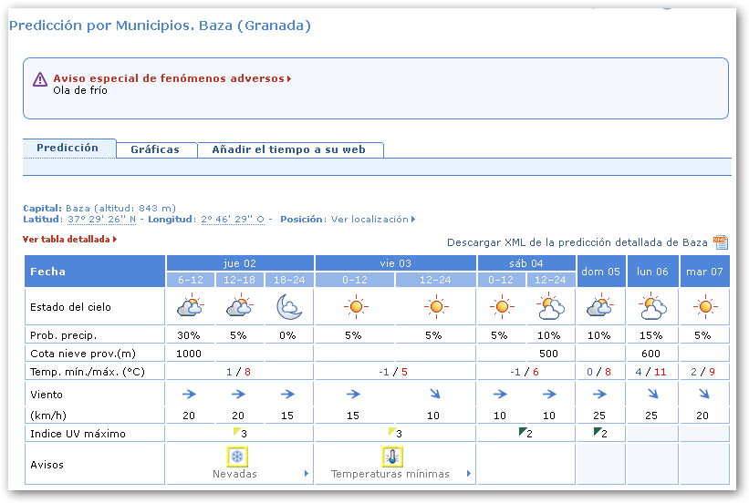Expand the Nevadas warning arrow
The height and width of the screenshot is (503, 749).
click(x=307, y=474)
